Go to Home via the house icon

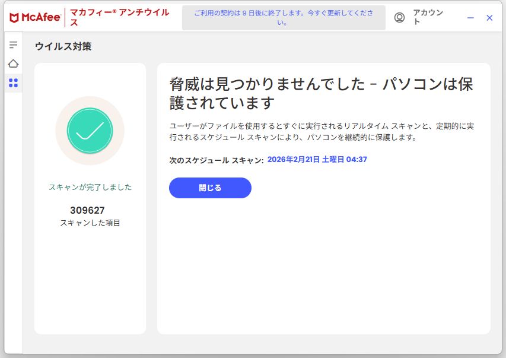pos(13,64)
